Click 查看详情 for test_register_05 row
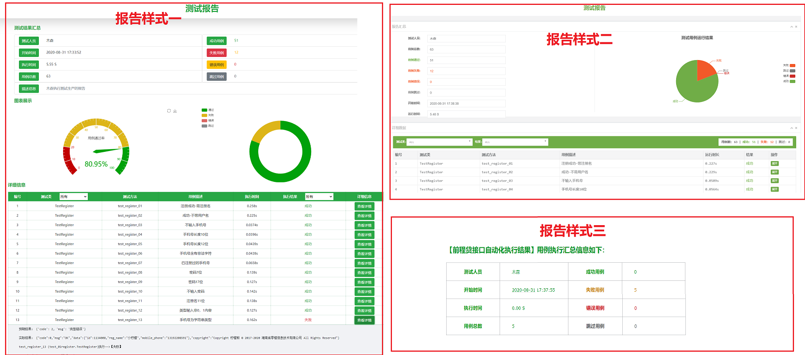 click(x=364, y=244)
